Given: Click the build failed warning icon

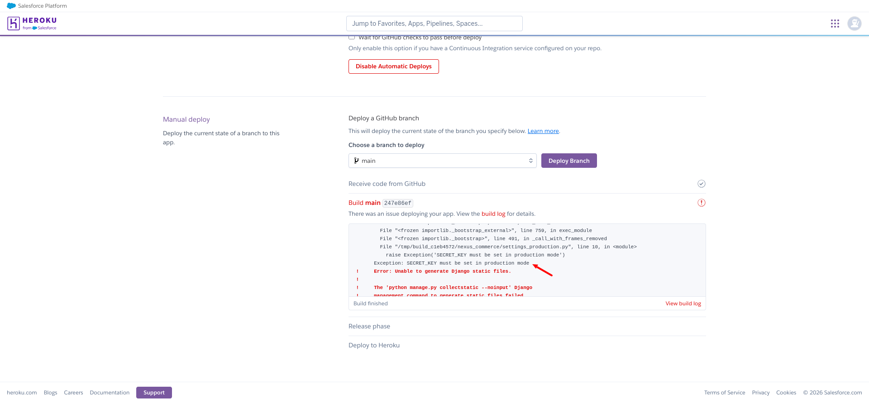Looking at the screenshot, I should [x=702, y=203].
